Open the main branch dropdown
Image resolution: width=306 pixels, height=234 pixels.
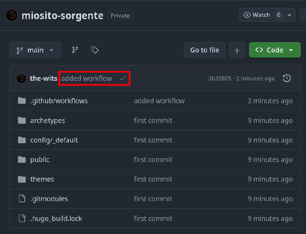pos(35,50)
